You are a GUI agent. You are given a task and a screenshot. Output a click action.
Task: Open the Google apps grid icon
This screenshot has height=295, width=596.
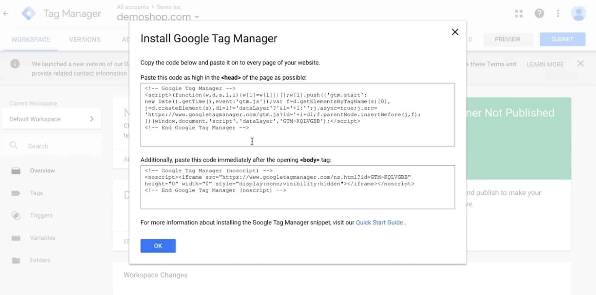click(519, 14)
